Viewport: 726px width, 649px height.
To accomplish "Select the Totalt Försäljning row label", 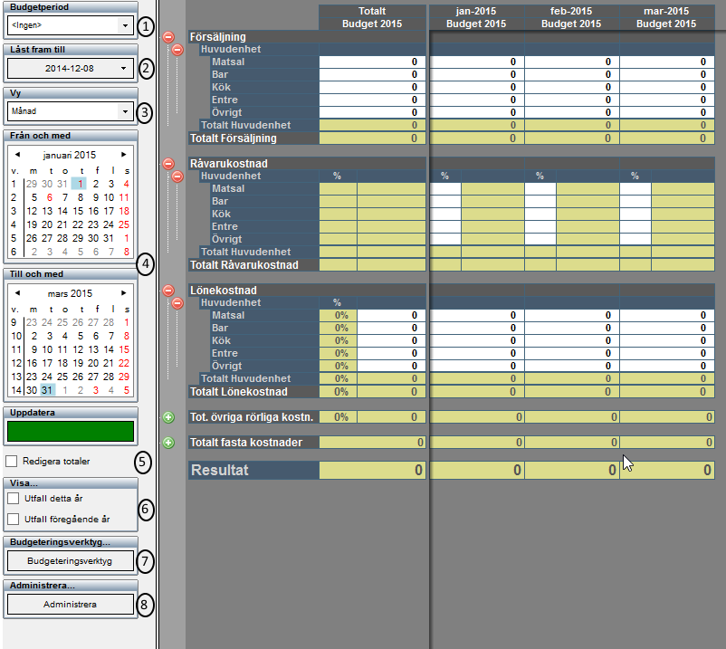I will 234,138.
